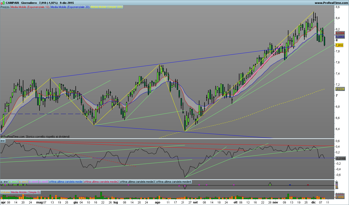The height and width of the screenshot is (205, 349).
Task: Click the candlestick icon beside CAMPARI title
Action: (x=2, y=3)
